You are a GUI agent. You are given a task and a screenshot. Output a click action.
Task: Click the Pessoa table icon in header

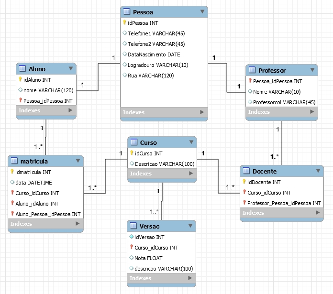pos(126,11)
